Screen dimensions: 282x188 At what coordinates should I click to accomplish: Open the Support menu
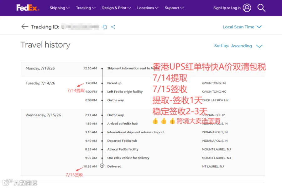pyautogui.click(x=174, y=8)
